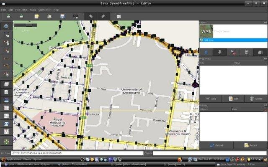Open preferences icon at toolbar end
This screenshot has width=268, height=167.
pos(119,17)
